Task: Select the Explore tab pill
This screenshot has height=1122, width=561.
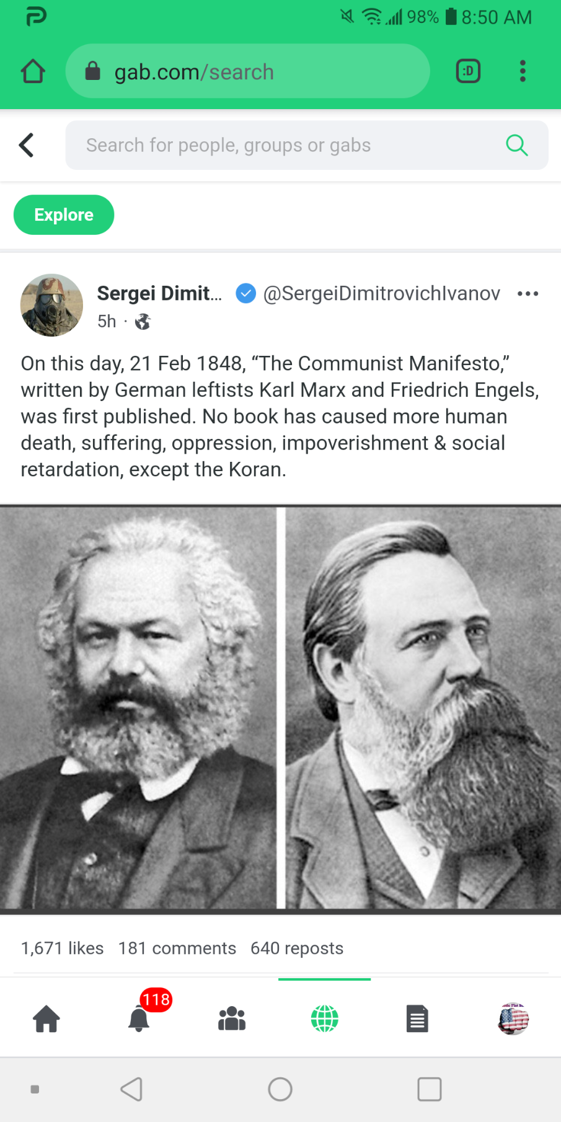Action: (x=64, y=215)
